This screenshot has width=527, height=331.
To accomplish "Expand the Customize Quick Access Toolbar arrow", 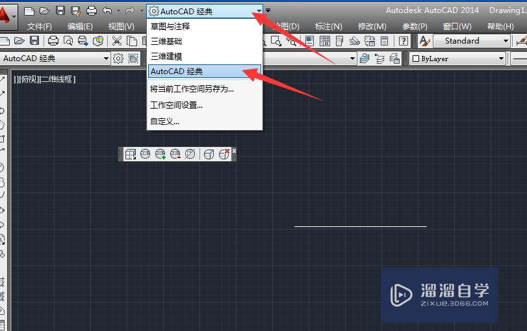I will tap(268, 10).
